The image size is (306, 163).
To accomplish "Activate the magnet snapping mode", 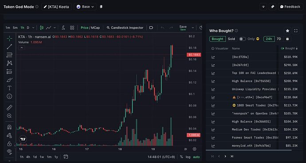I will (9, 127).
